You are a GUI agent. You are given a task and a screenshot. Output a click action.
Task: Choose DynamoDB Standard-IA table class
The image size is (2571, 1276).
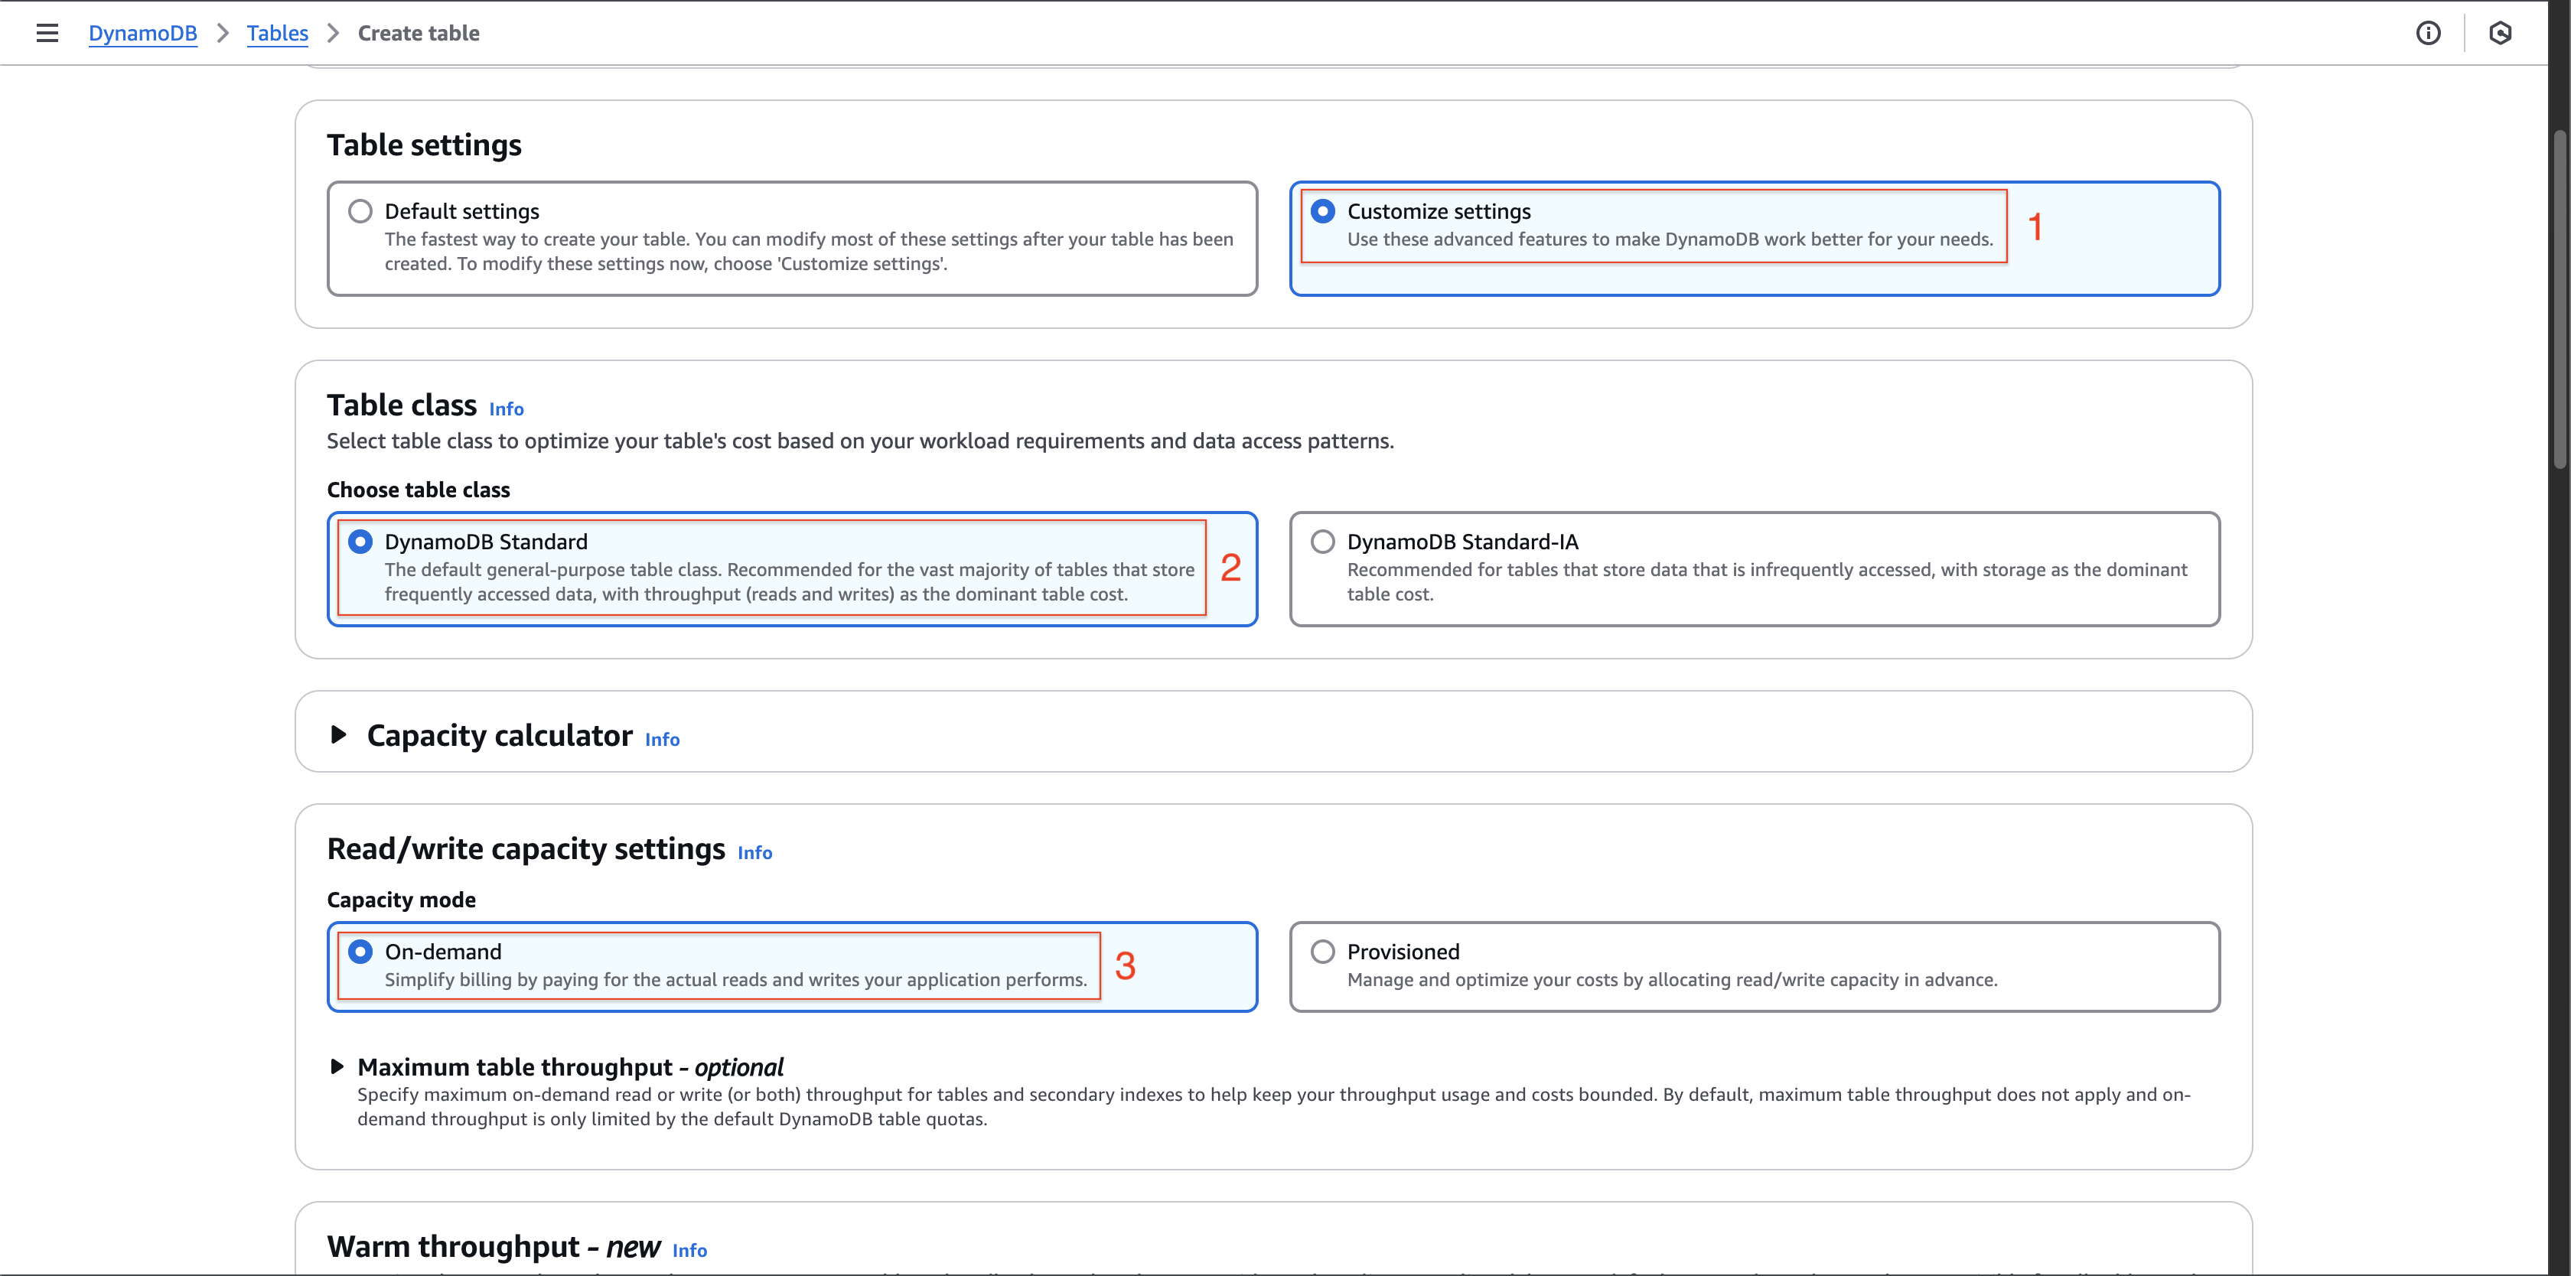[1322, 542]
